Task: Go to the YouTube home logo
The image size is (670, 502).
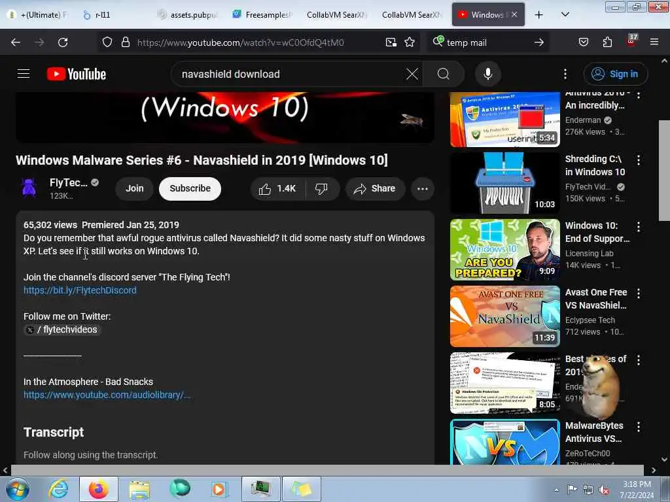Action: click(x=77, y=74)
